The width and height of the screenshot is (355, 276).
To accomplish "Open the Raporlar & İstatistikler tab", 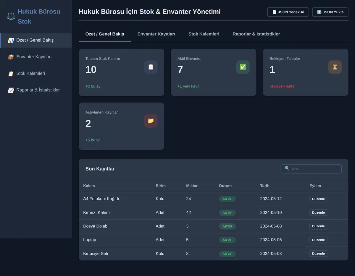I will coord(256,34).
